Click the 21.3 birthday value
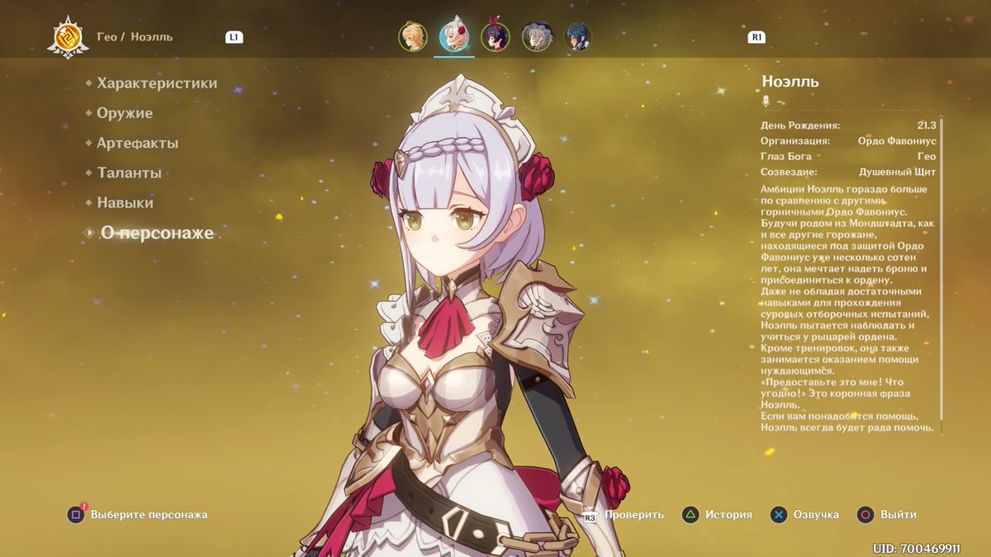991x557 pixels. pos(927,125)
